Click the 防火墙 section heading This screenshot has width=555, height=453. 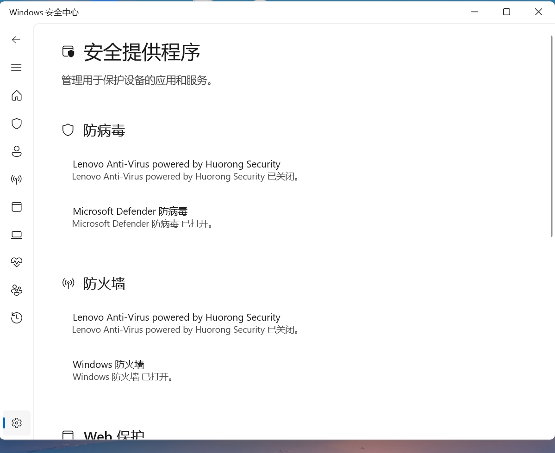pos(104,284)
